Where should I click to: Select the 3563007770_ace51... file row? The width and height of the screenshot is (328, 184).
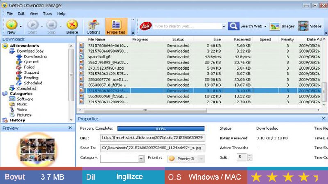[x=200, y=79]
